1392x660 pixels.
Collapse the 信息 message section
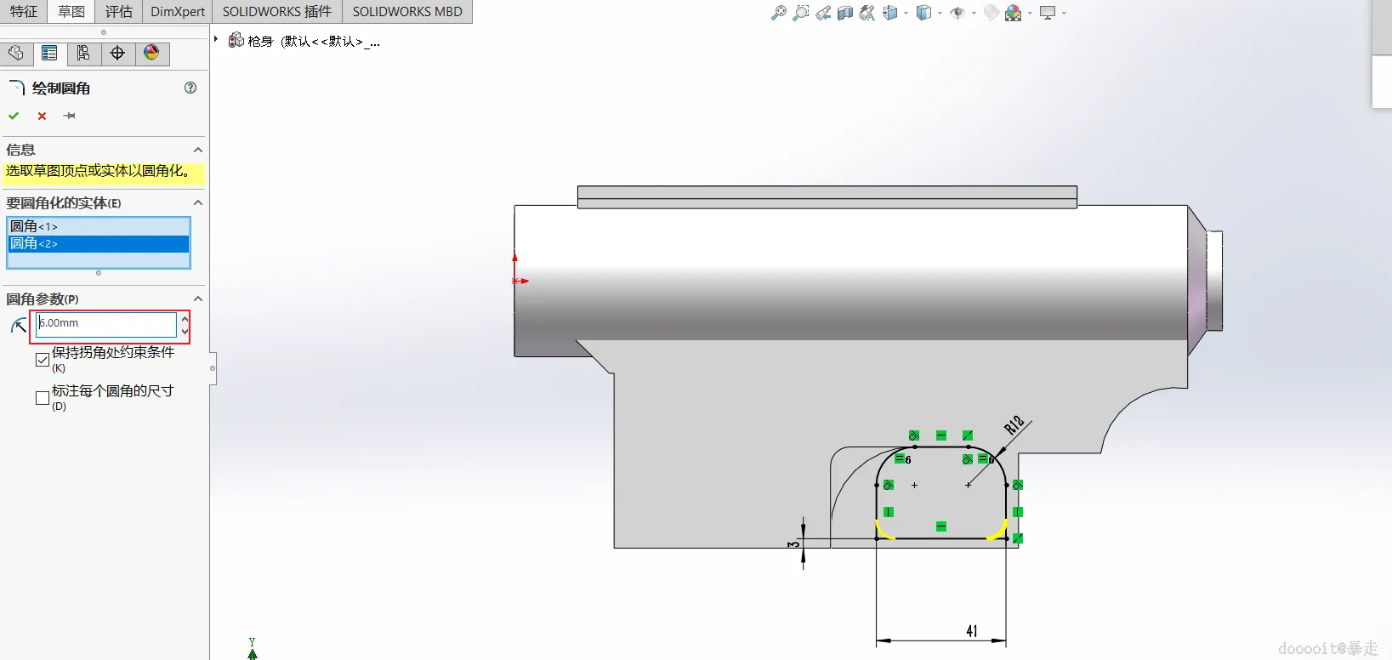[x=198, y=150]
